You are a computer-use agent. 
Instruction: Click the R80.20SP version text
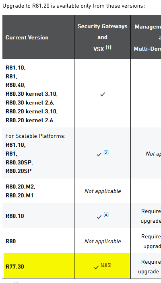coord(19,171)
